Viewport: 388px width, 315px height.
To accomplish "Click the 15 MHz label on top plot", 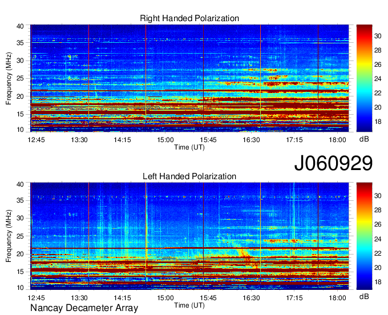I will (20, 114).
